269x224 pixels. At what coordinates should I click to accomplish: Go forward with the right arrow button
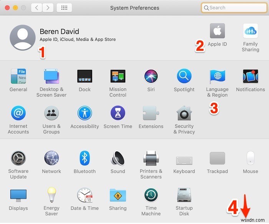(48, 8)
